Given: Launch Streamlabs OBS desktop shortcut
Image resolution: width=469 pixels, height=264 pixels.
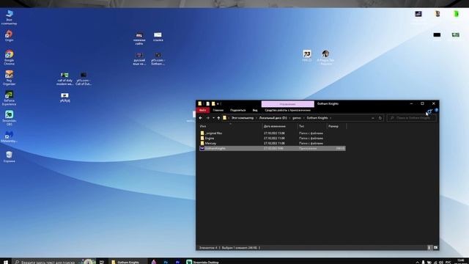Looking at the screenshot, I should tap(9, 118).
